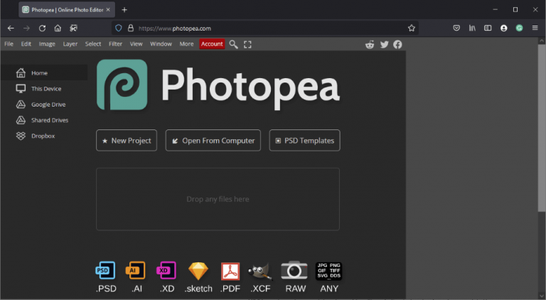Click the Drop any files here area
546x300 pixels.
click(x=218, y=199)
